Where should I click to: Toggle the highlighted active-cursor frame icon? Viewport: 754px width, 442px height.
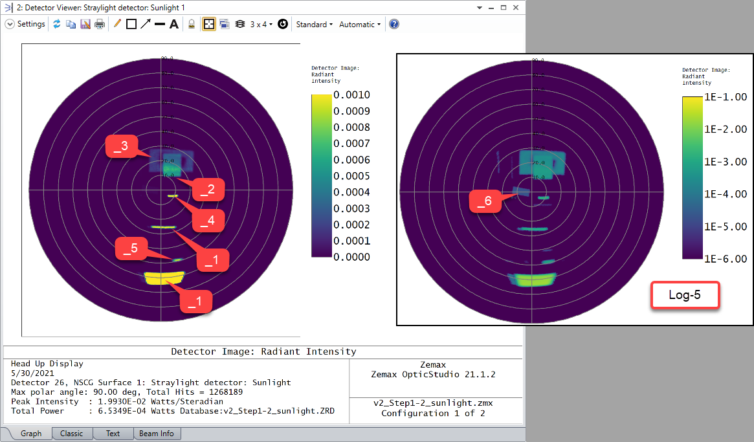[x=208, y=24]
